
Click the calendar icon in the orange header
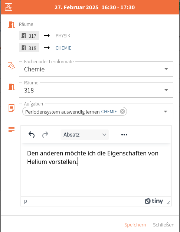coord(9,7)
